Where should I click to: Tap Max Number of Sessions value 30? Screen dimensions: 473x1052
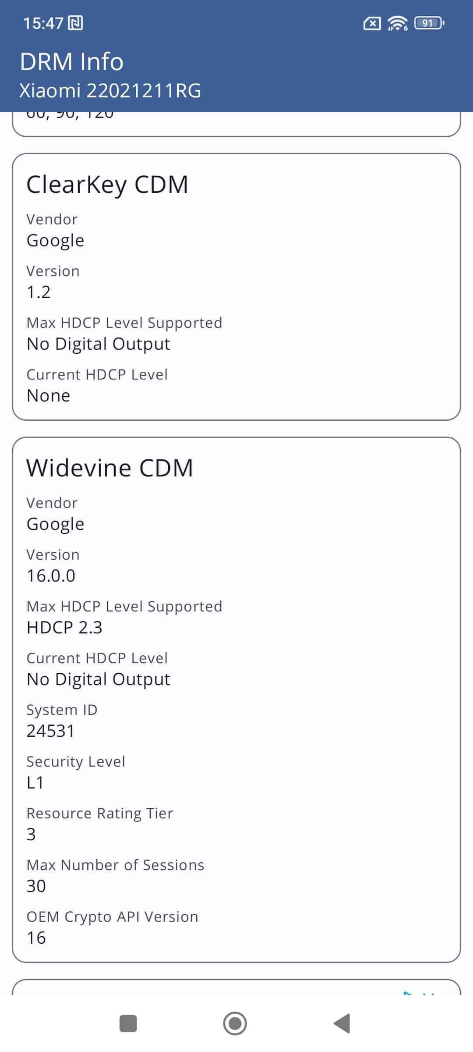tap(36, 886)
